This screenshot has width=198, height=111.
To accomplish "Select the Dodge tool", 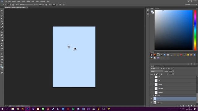I will click(x=2, y=46).
